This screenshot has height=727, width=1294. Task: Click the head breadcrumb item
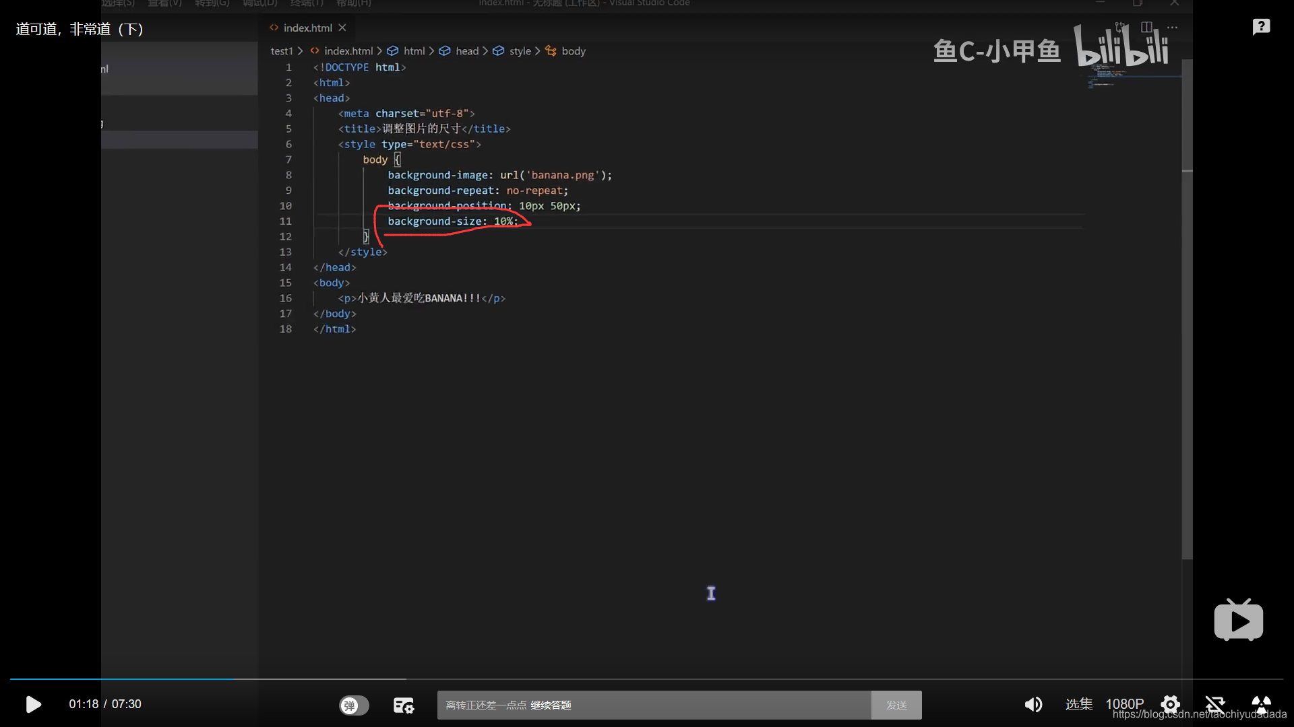pyautogui.click(x=466, y=51)
